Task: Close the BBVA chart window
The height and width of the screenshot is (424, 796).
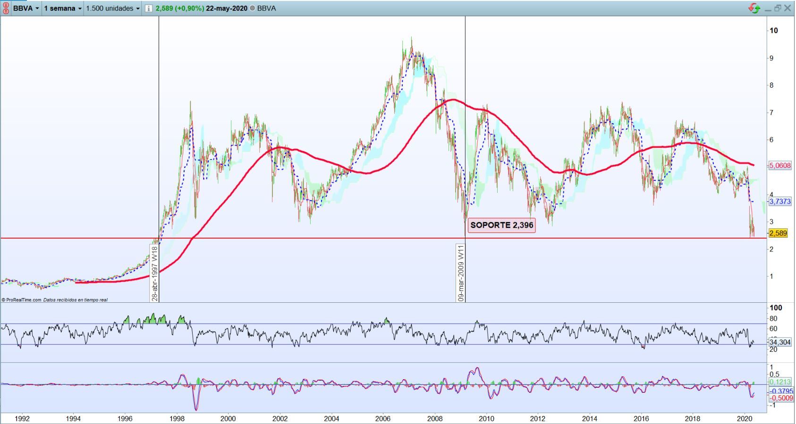Action: pyautogui.click(x=788, y=8)
